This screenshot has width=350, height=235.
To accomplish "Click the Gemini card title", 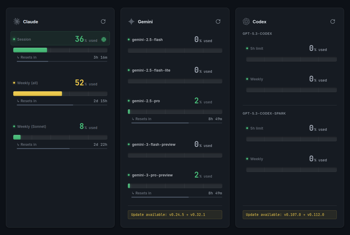I will point(145,22).
